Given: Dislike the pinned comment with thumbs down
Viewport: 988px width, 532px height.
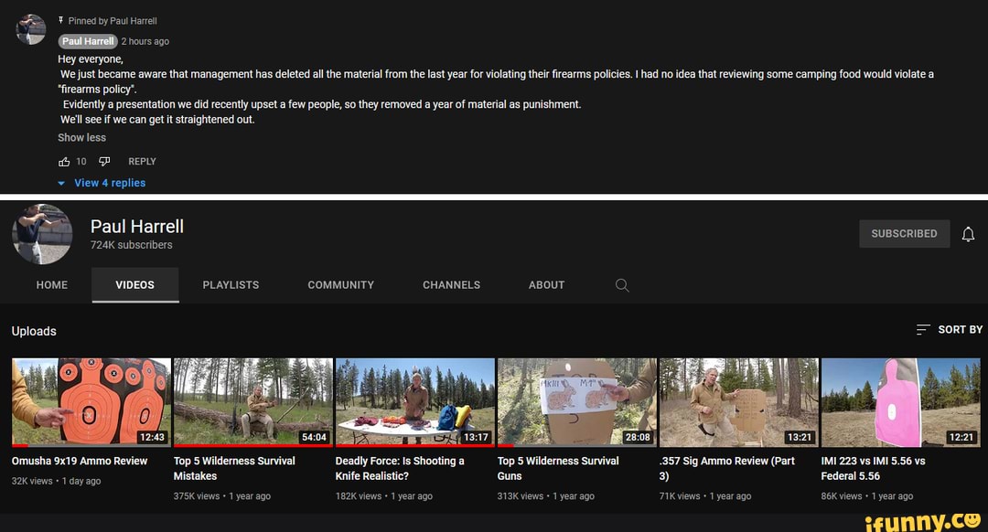Looking at the screenshot, I should point(104,162).
